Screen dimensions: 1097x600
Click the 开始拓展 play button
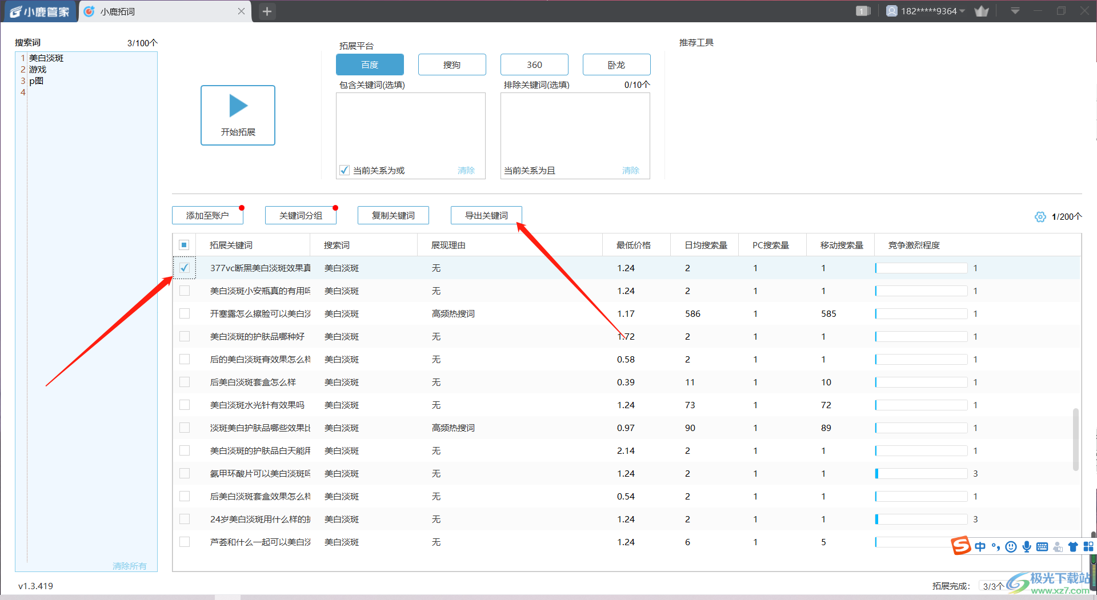238,115
